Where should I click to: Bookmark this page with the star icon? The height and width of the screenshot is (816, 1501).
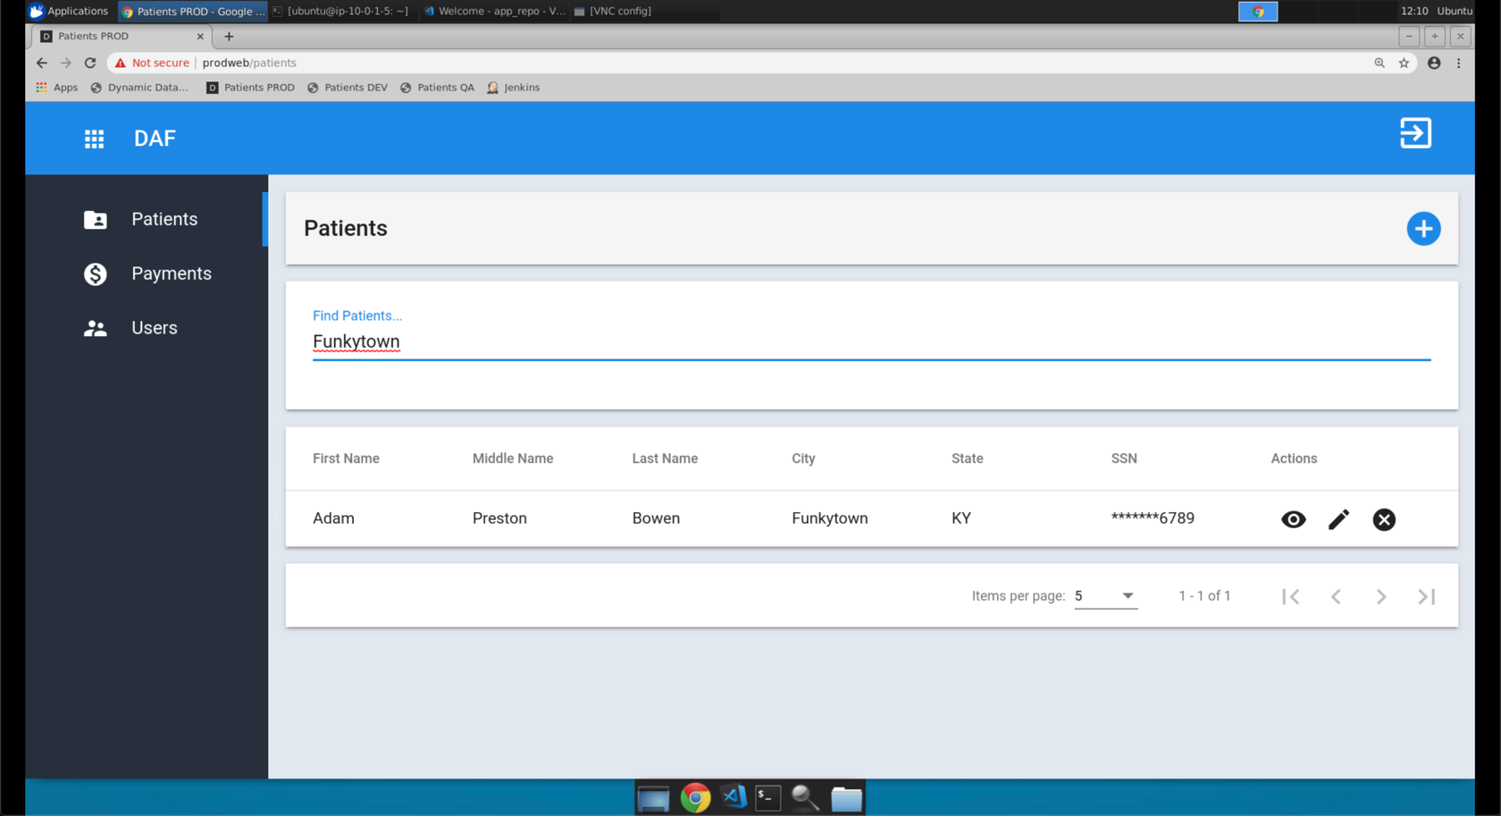click(1404, 63)
